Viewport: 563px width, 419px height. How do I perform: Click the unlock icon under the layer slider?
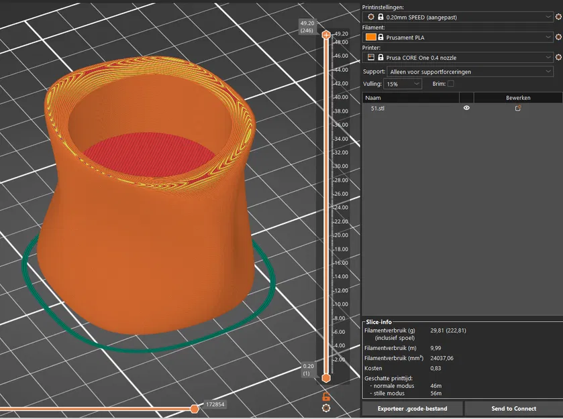point(326,397)
